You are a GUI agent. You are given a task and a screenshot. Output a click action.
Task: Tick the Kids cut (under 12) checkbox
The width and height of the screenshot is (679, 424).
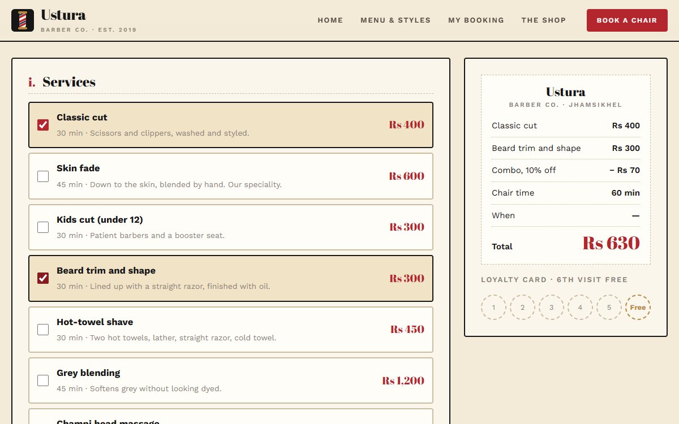(43, 227)
